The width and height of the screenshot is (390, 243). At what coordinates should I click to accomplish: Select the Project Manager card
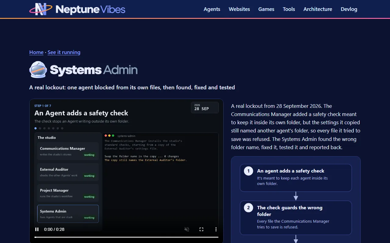click(68, 193)
